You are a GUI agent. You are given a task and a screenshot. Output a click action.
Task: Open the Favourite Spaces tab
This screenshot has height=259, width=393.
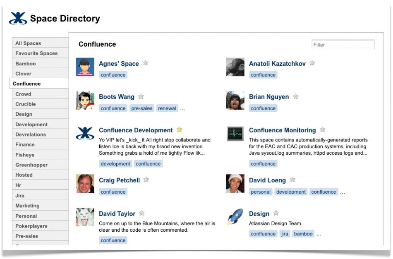40,53
